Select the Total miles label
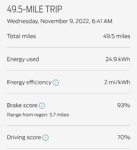Viewport: 137px width, 150px height. (x=22, y=36)
